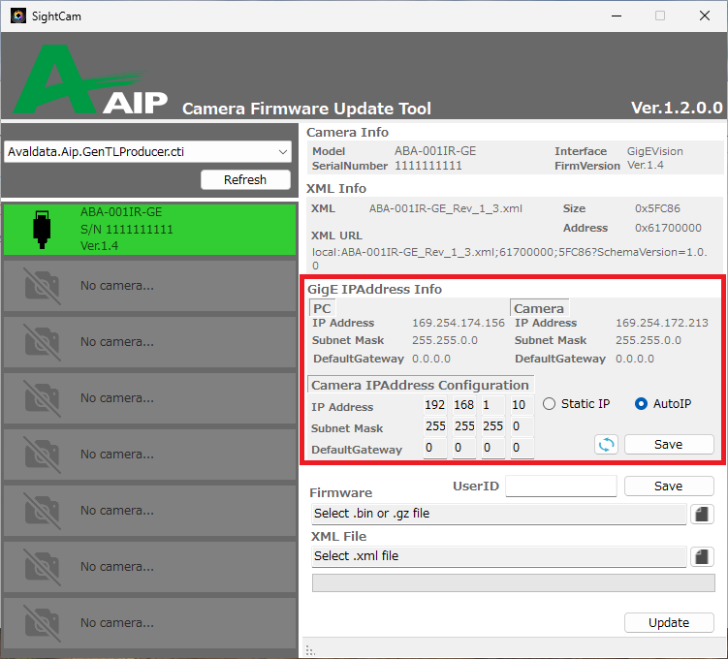Click the XML file name ABA-001IR-GE_Rev_1_3.xml
This screenshot has height=659, width=728.
click(446, 208)
